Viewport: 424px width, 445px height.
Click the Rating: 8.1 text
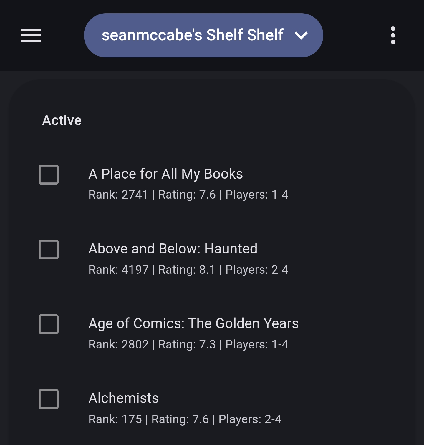[187, 270]
